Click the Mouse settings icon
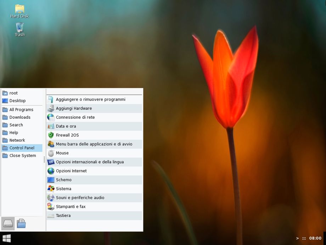Screen dimensions: 326x245 (x=51, y=153)
